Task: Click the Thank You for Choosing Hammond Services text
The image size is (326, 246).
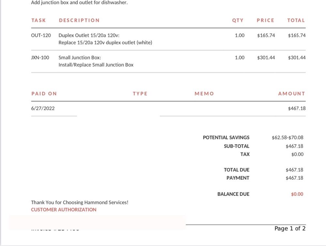Action: tap(80, 202)
